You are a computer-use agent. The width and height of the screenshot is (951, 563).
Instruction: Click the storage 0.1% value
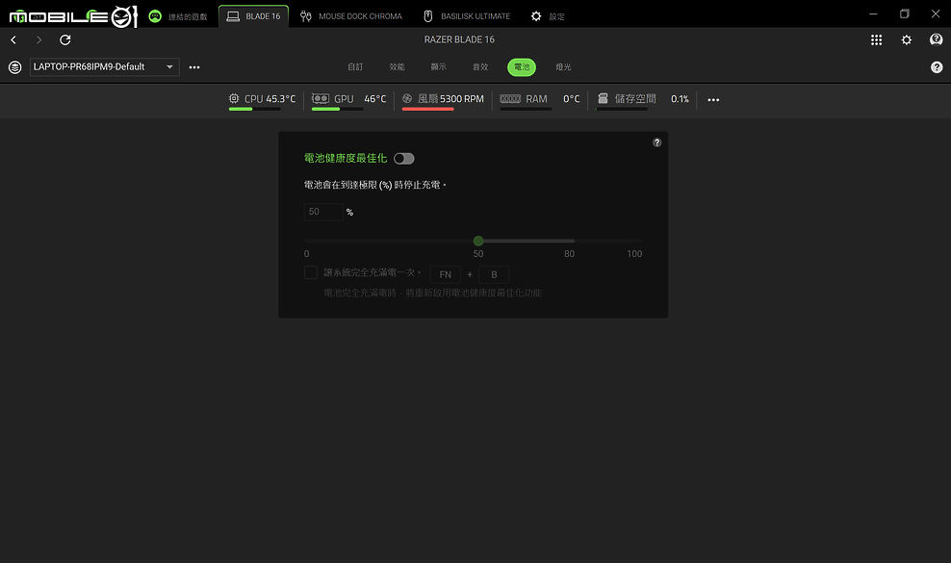[680, 99]
